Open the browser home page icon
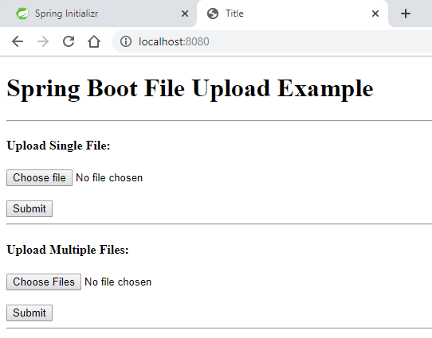Viewport: 432px width, 338px height. pyautogui.click(x=94, y=42)
